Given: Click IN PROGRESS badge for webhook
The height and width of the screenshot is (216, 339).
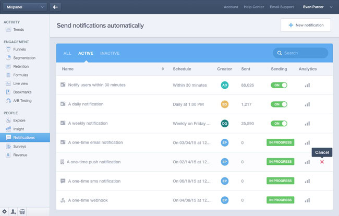Looking at the screenshot, I should 280,200.
